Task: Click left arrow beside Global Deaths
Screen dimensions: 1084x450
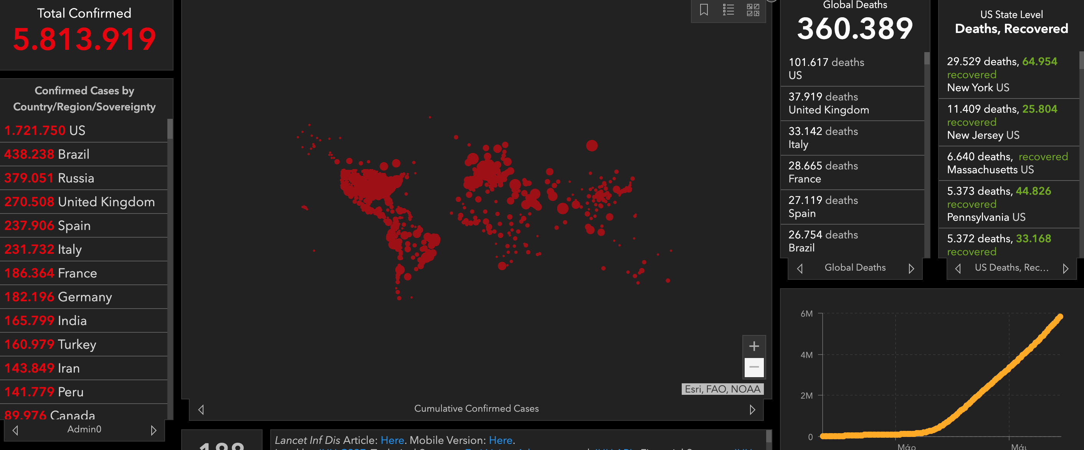Action: (x=800, y=268)
